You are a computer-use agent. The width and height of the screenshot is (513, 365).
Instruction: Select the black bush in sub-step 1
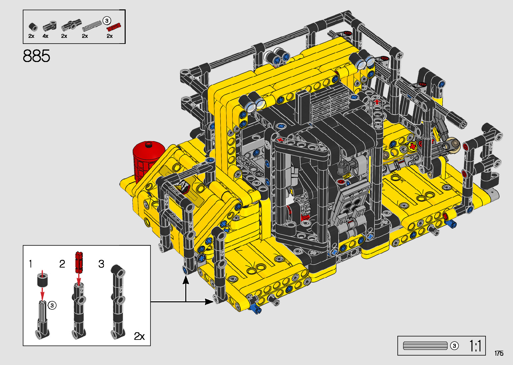(43, 280)
